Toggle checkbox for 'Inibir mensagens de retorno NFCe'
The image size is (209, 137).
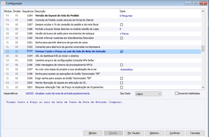121,65
